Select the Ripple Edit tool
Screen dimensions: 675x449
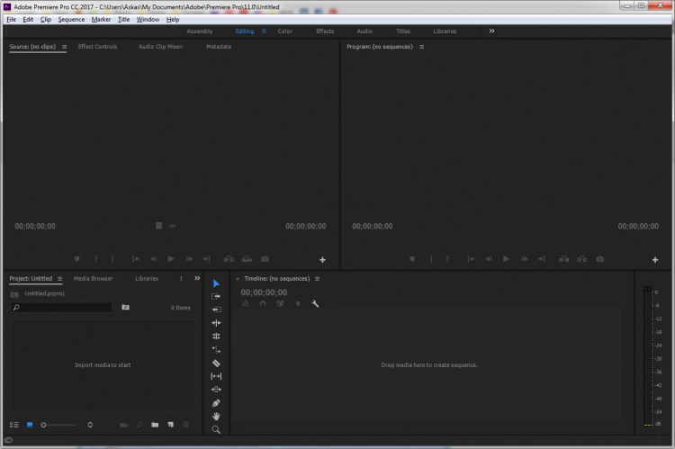[x=216, y=323]
